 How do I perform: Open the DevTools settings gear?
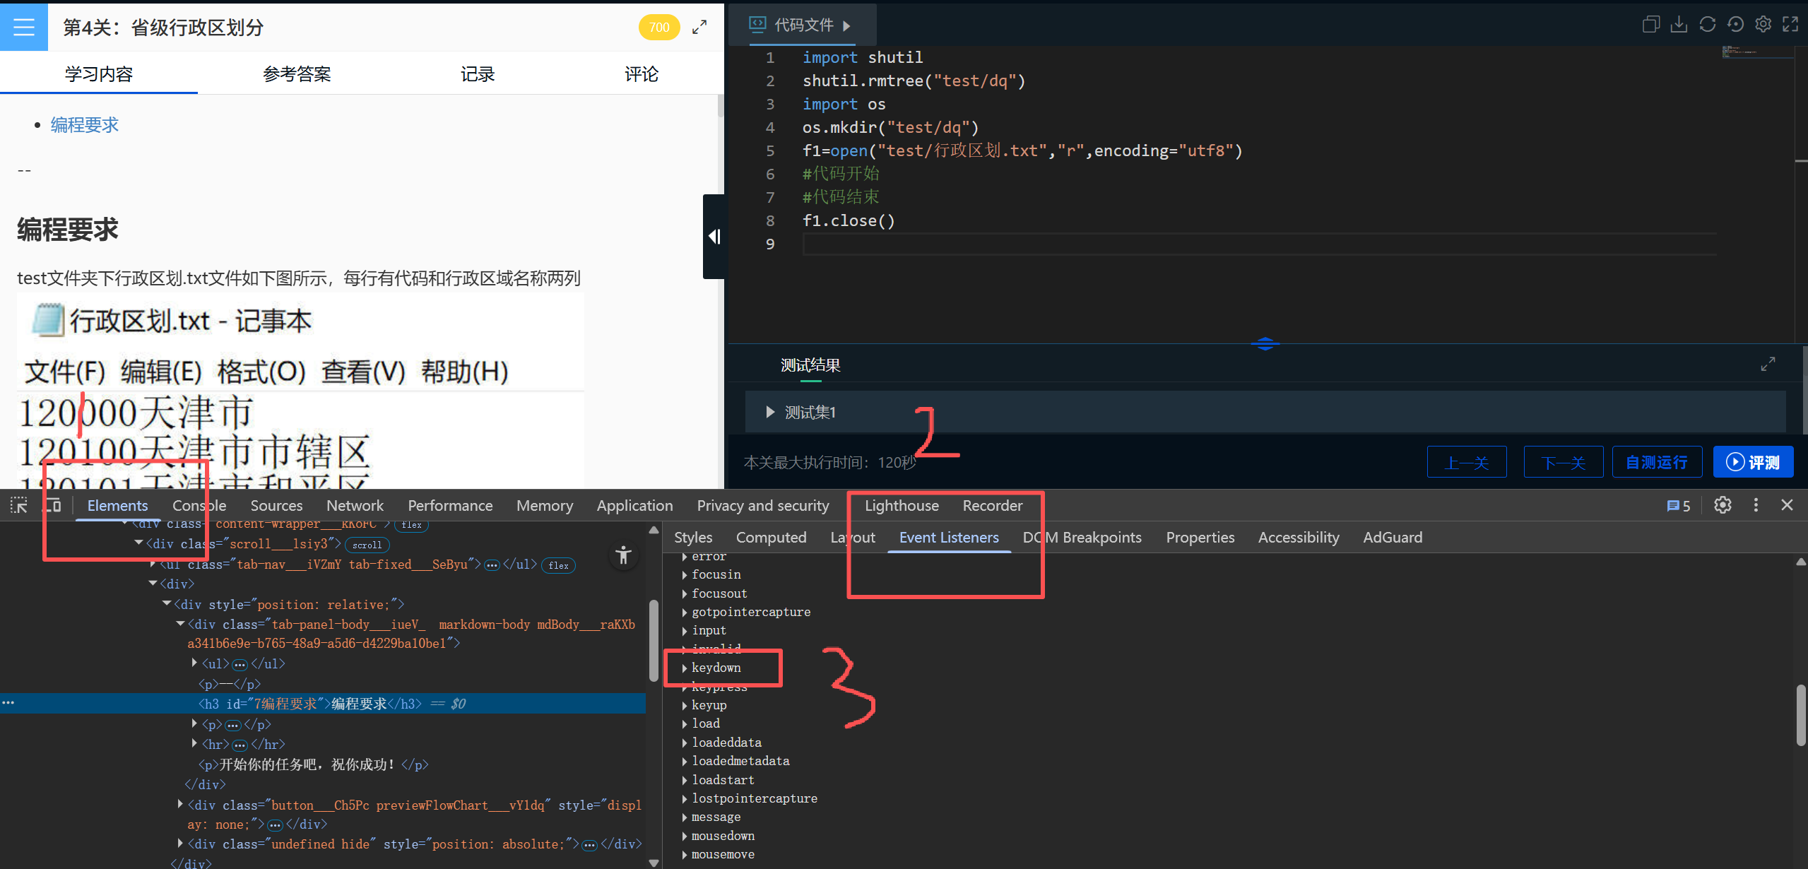coord(1723,505)
